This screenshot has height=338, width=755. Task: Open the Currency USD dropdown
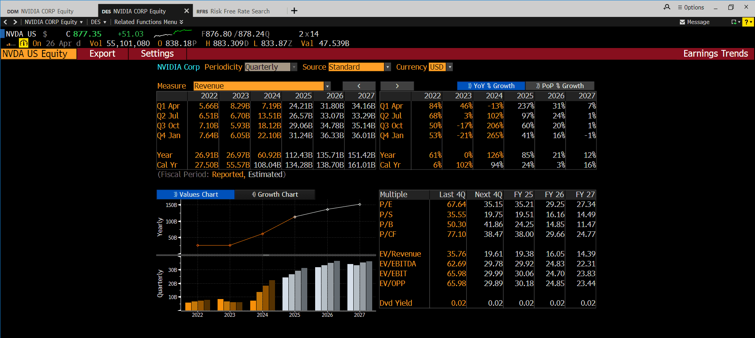pos(441,67)
